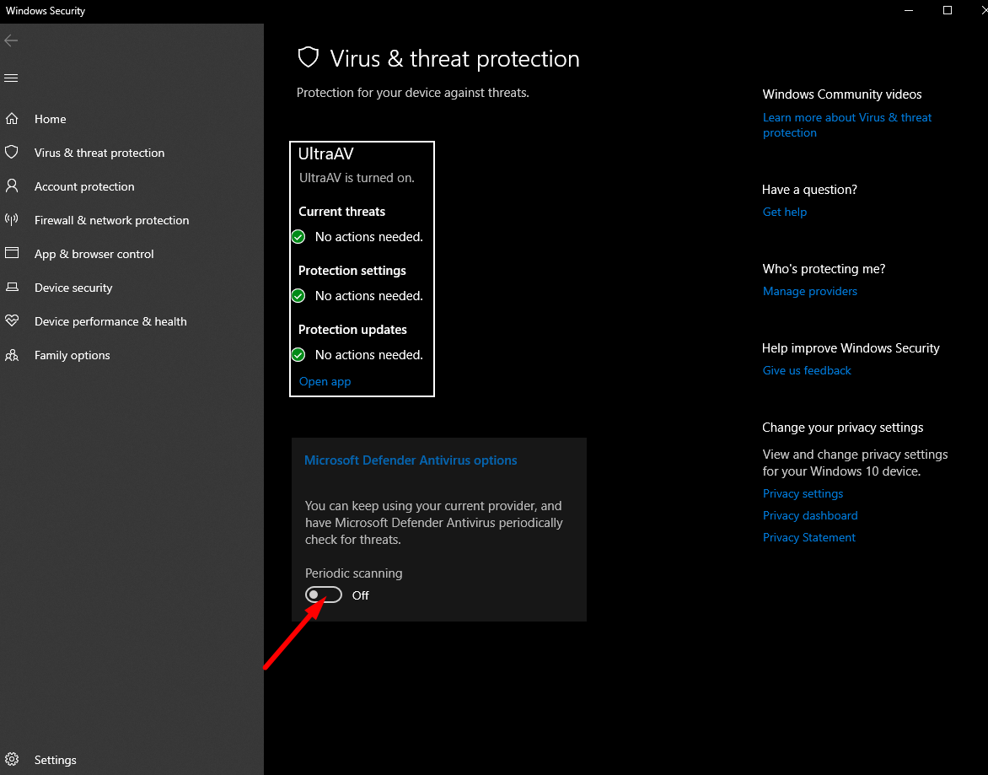This screenshot has width=988, height=775.
Task: Open App & browser control section
Action: pyautogui.click(x=94, y=254)
